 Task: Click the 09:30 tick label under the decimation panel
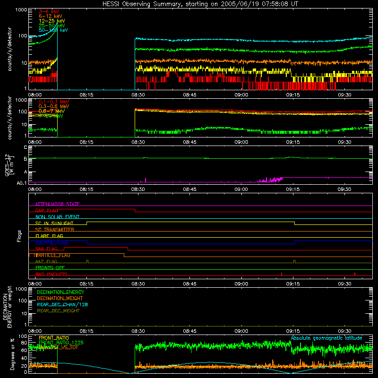[x=344, y=331]
